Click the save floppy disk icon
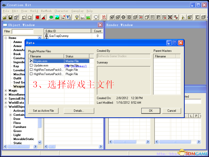The width and height of the screenshot is (209, 157). (x=10, y=17)
